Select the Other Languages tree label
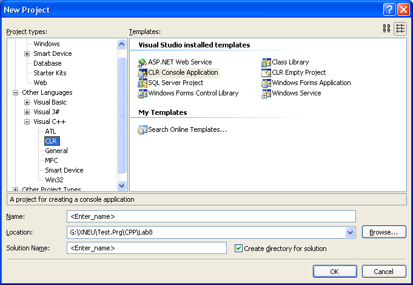 click(47, 92)
